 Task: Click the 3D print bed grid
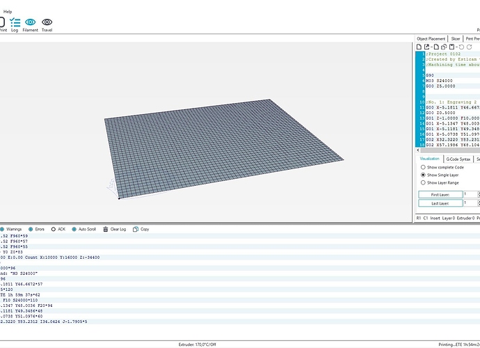[224, 149]
